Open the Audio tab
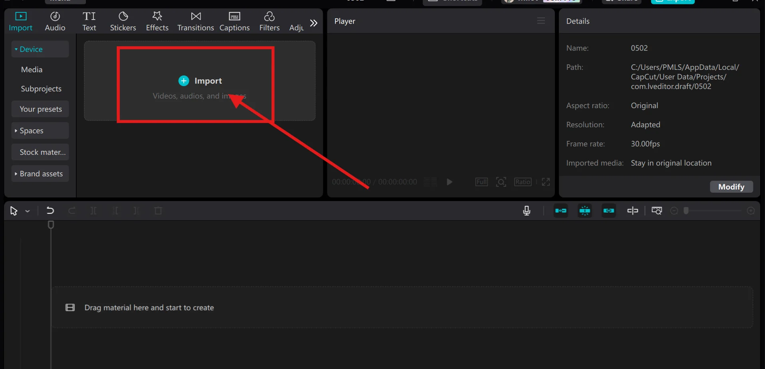Screen dimensions: 765x369 tap(55, 22)
